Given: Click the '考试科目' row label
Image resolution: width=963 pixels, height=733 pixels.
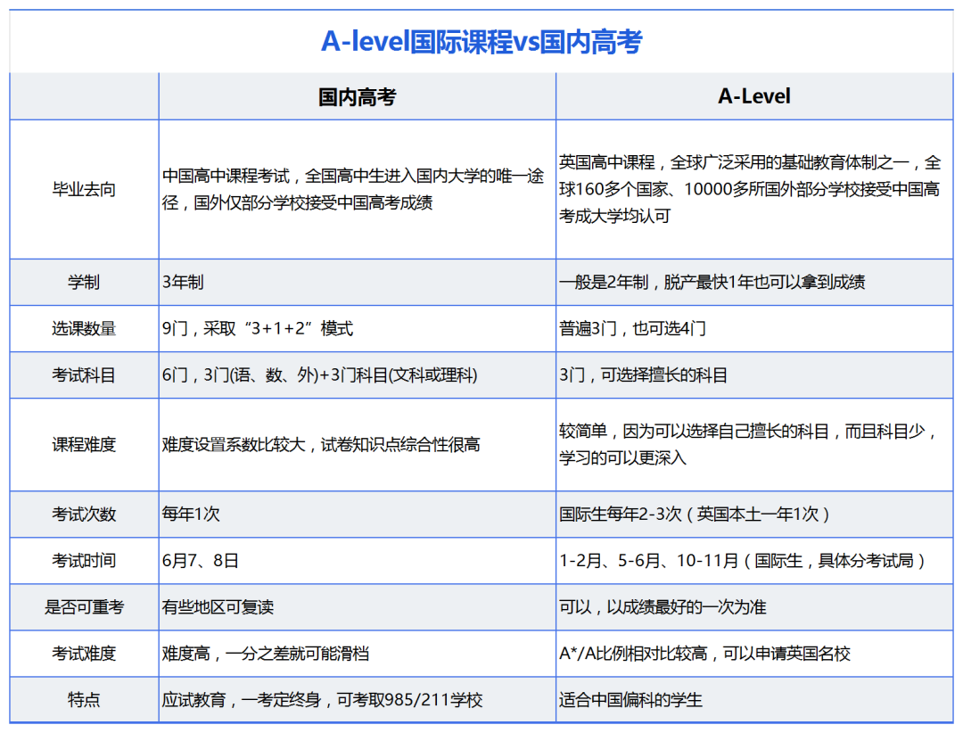Looking at the screenshot, I should pyautogui.click(x=84, y=375).
